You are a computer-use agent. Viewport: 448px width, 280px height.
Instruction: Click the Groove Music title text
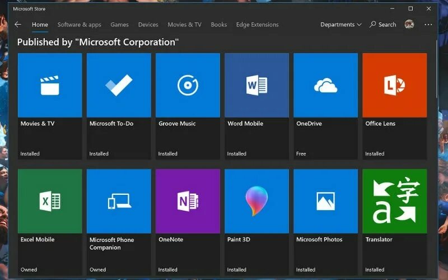click(177, 123)
